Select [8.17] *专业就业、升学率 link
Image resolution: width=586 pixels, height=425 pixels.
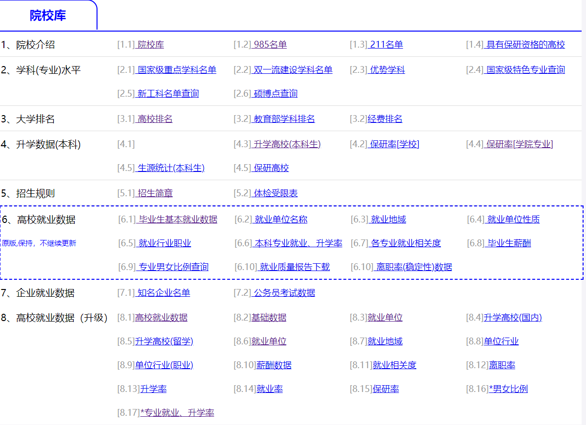pos(177,413)
